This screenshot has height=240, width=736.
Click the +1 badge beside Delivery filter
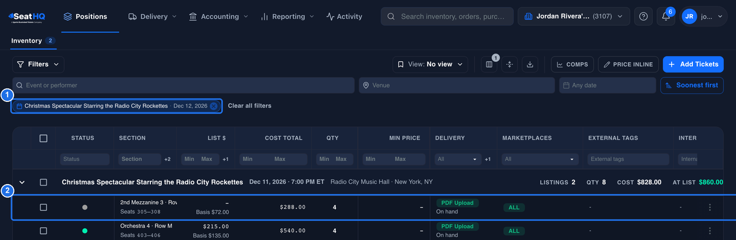(x=488, y=159)
